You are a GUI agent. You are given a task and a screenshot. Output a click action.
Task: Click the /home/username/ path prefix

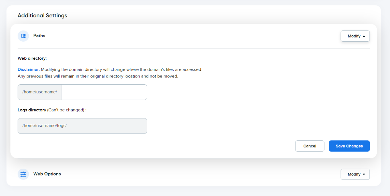coord(39,92)
